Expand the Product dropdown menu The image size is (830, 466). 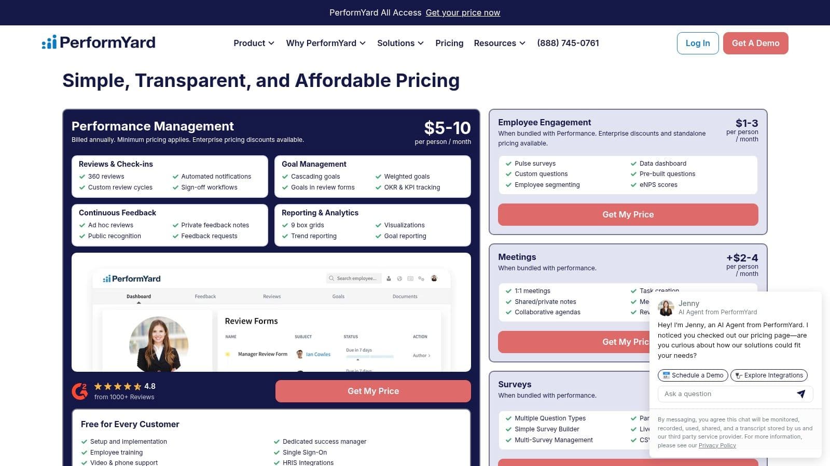pos(254,43)
